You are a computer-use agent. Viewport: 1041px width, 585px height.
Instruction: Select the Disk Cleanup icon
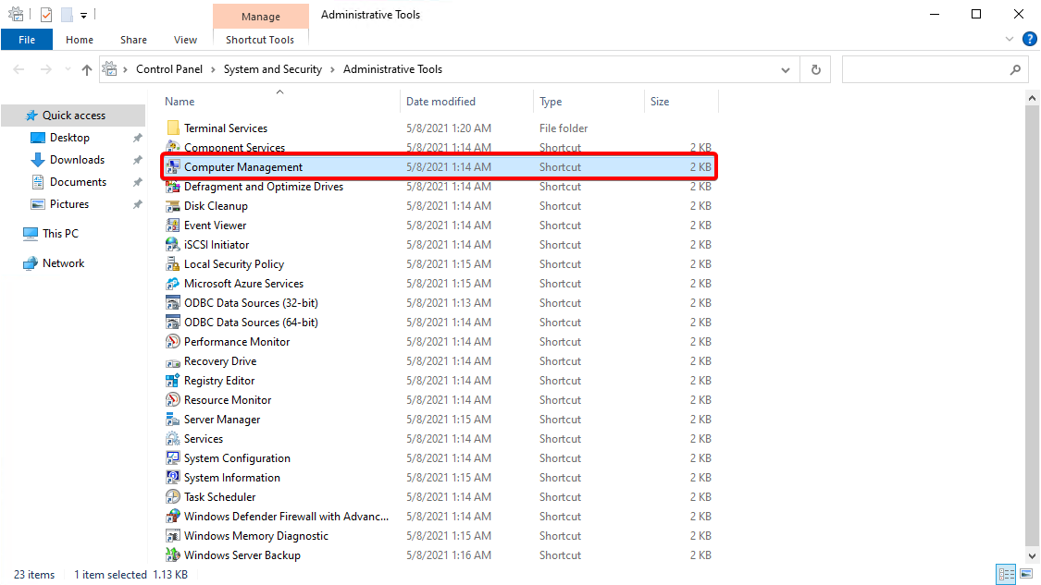coord(172,206)
